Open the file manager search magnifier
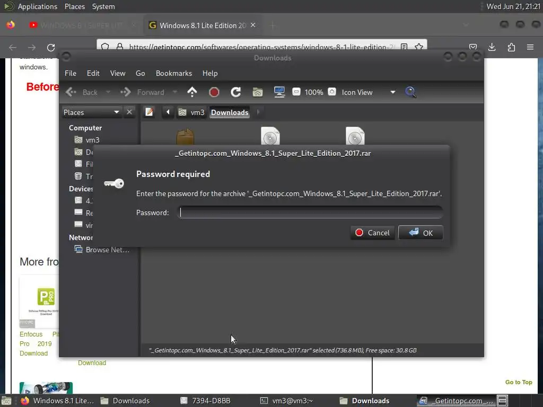Image resolution: width=543 pixels, height=407 pixels. click(410, 92)
